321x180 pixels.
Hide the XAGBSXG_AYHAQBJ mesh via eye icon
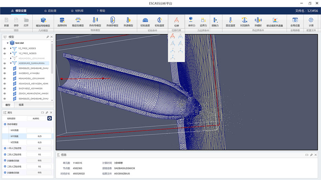[5, 73]
